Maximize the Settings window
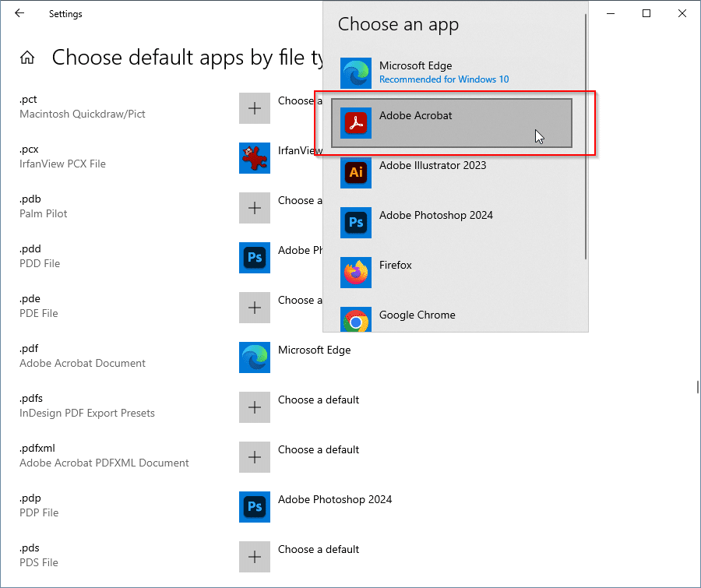This screenshot has height=588, width=701. point(646,13)
